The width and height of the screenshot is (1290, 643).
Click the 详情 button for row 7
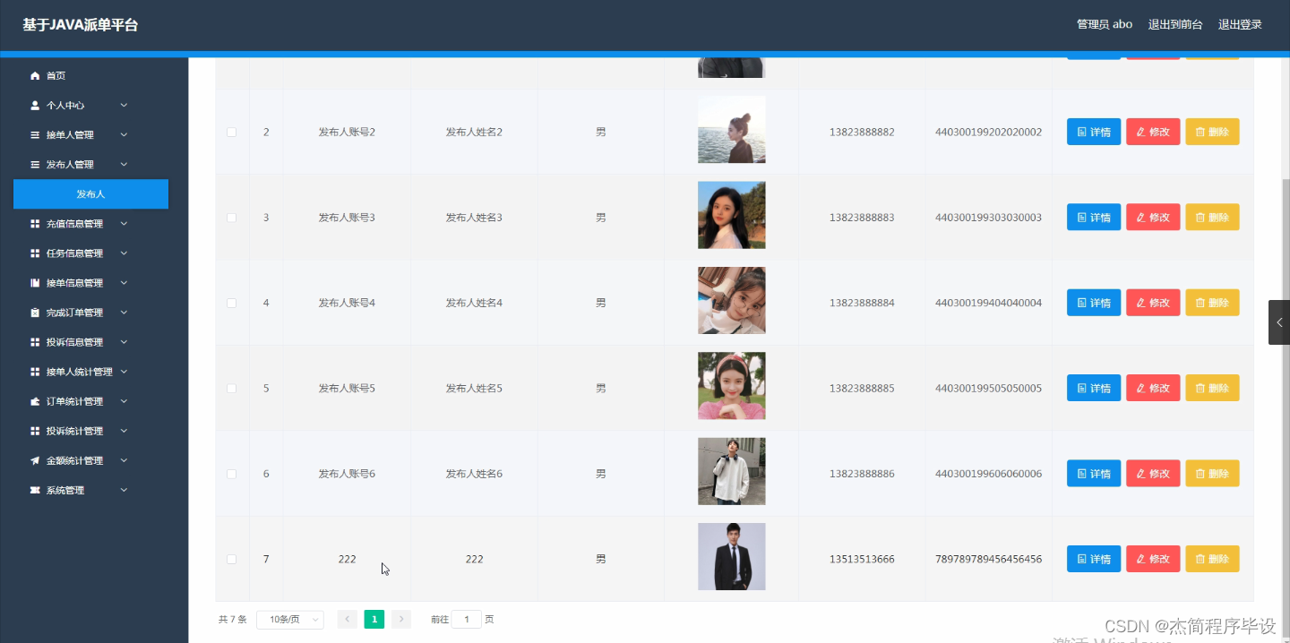click(x=1093, y=558)
